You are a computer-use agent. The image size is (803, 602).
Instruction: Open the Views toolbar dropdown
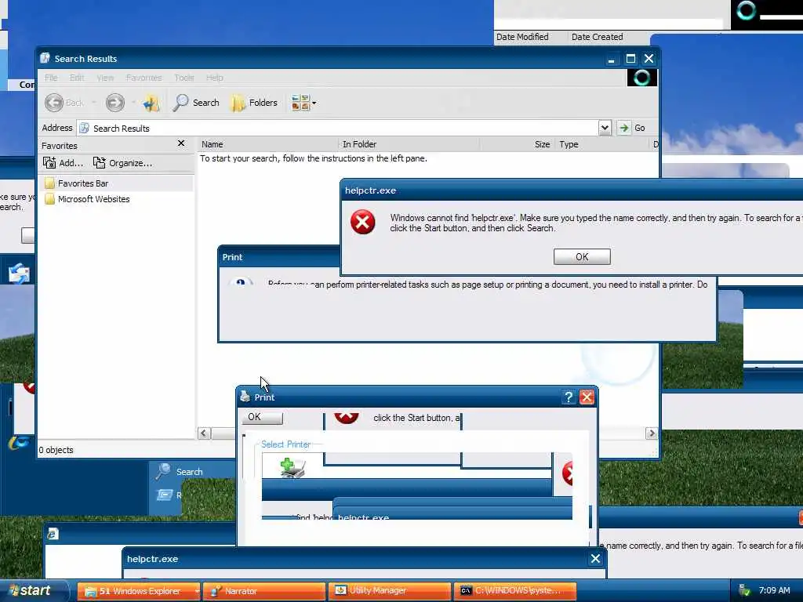coord(303,103)
